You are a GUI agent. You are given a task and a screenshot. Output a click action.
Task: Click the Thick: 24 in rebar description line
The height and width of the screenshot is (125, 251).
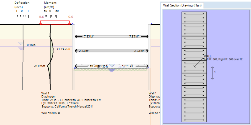point(71,100)
